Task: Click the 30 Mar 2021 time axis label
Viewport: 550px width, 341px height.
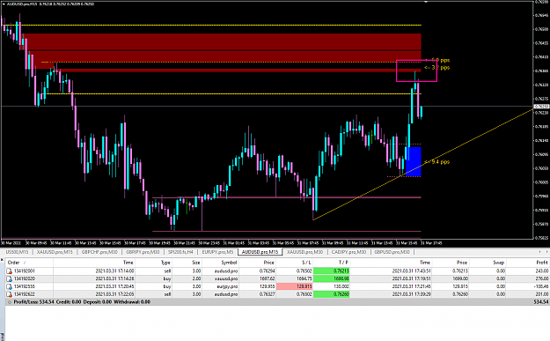Action: pos(11,243)
